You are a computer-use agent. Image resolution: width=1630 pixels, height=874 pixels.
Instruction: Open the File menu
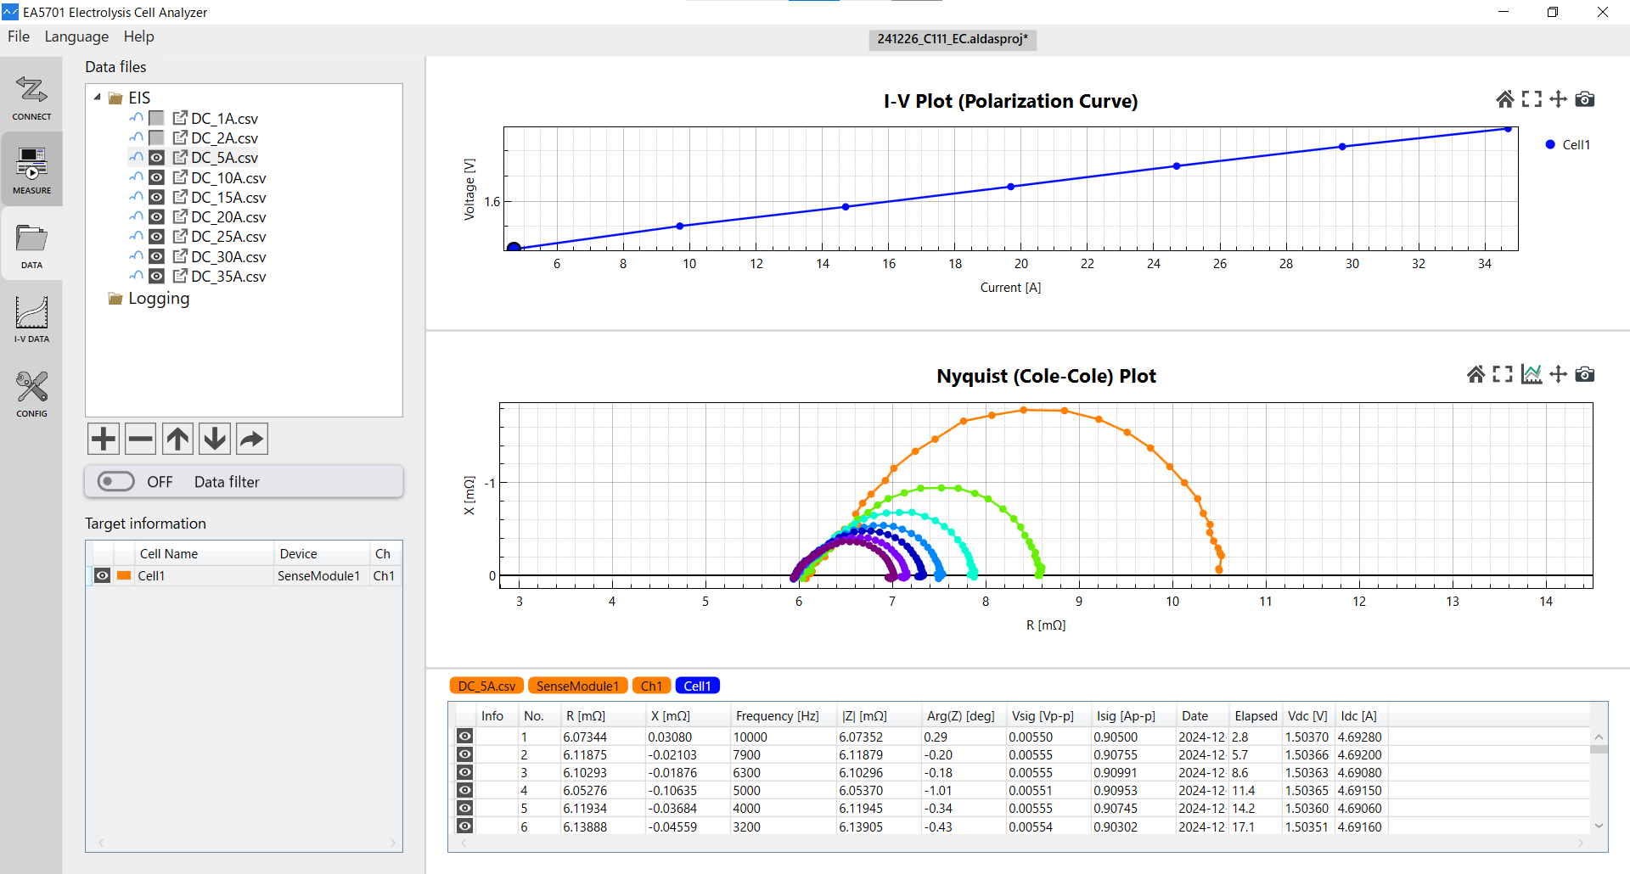pos(19,36)
